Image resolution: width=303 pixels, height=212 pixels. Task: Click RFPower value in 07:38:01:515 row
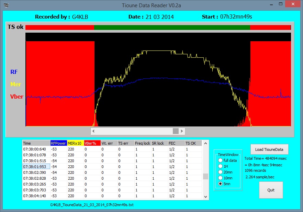pyautogui.click(x=58, y=161)
